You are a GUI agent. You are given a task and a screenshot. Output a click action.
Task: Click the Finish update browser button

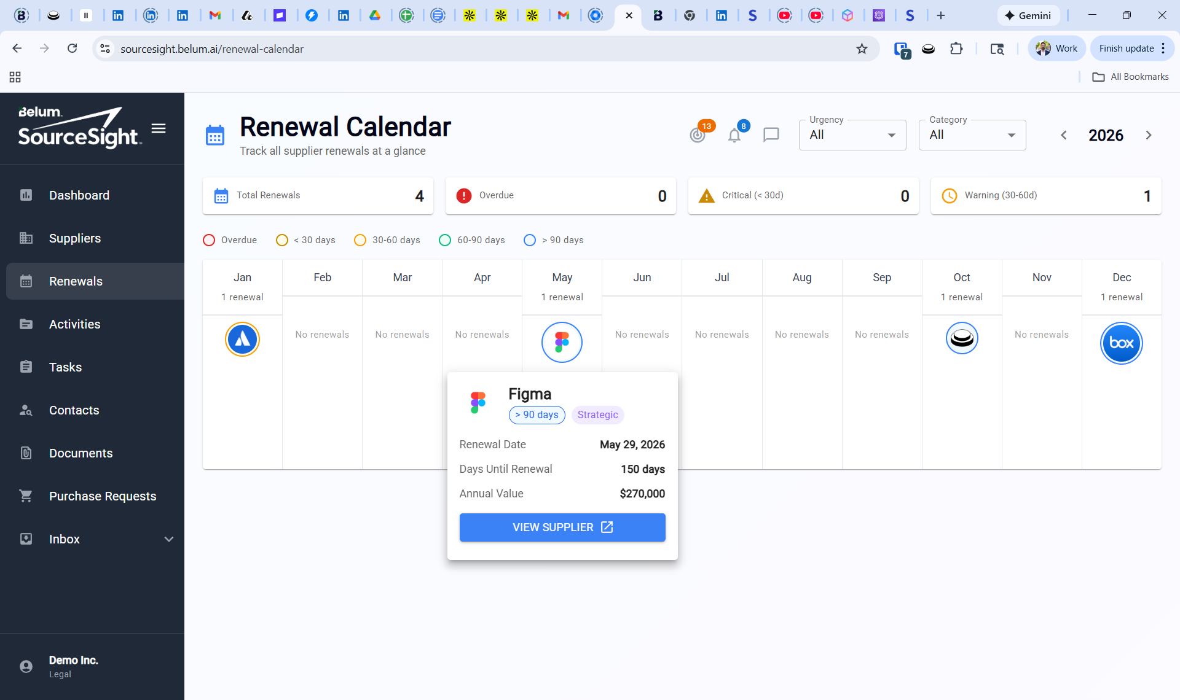1126,48
